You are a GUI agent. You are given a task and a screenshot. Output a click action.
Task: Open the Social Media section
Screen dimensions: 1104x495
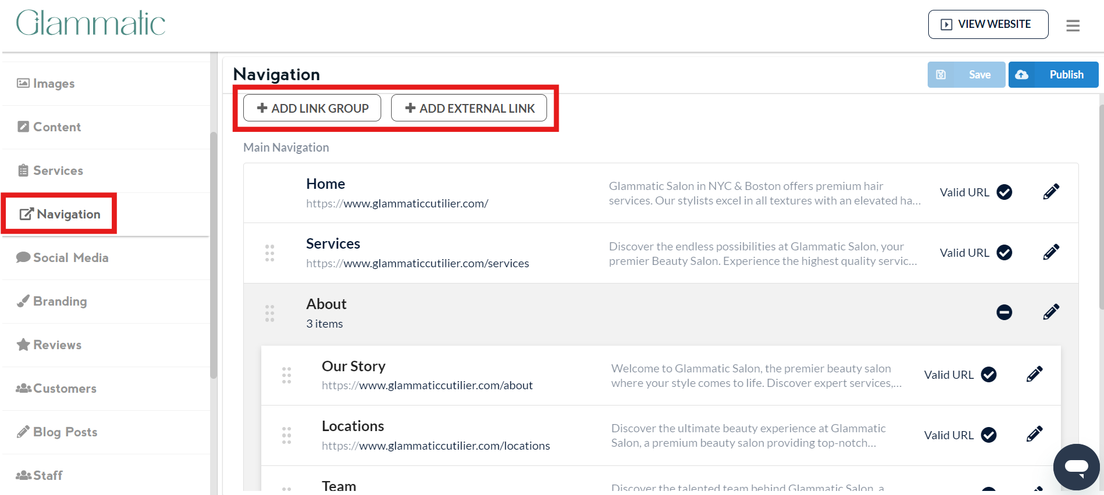click(70, 258)
